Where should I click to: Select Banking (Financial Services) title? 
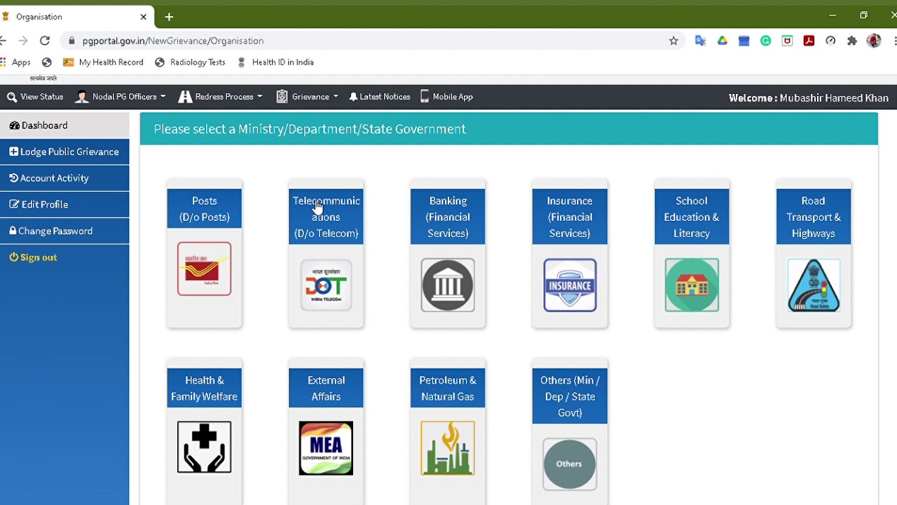448,217
